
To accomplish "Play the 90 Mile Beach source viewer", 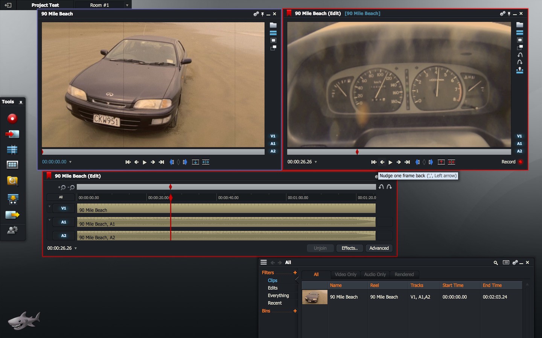I will (145, 162).
